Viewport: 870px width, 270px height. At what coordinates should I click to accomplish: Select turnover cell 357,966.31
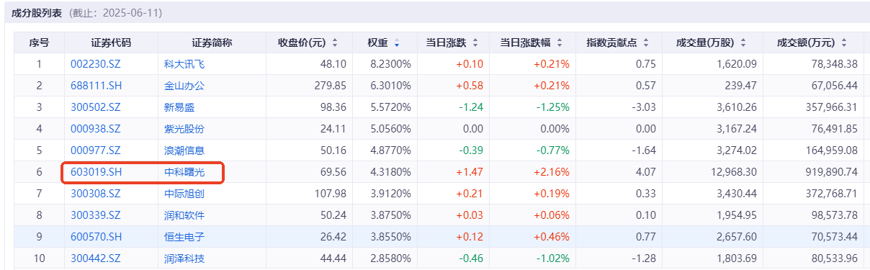pyautogui.click(x=832, y=107)
